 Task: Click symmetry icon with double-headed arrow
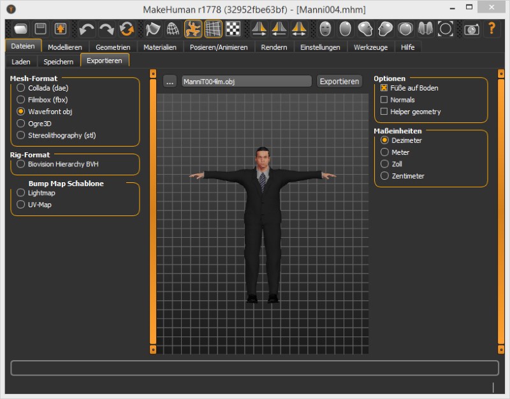click(x=299, y=29)
